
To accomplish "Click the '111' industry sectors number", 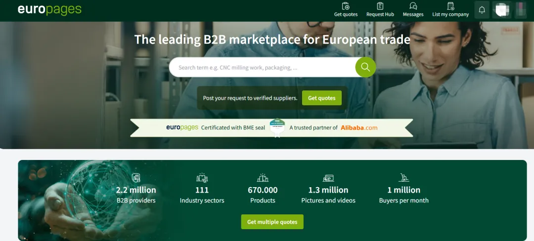I will [202, 190].
